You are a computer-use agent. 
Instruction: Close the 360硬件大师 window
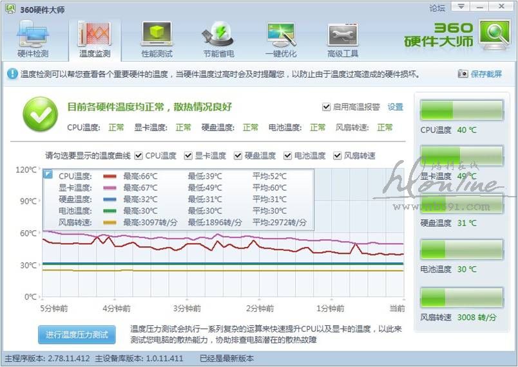point(501,6)
